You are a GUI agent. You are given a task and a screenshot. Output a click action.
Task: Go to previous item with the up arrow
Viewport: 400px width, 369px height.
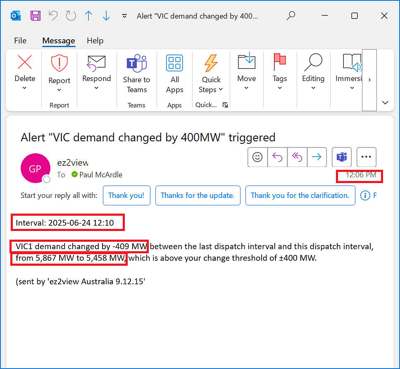(x=88, y=16)
